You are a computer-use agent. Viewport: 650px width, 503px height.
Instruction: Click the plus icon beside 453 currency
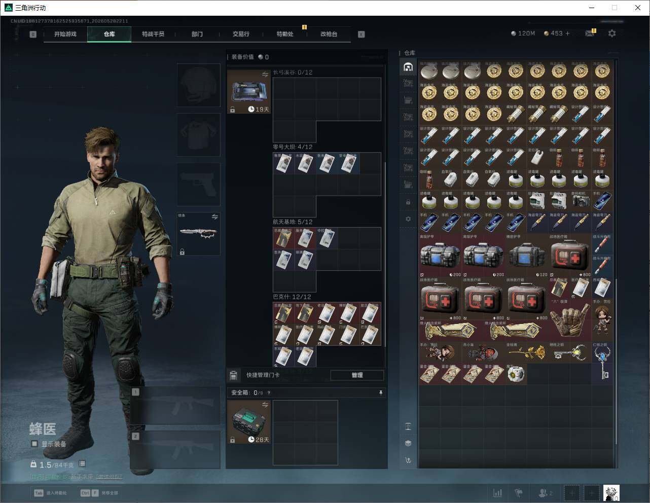[567, 33]
